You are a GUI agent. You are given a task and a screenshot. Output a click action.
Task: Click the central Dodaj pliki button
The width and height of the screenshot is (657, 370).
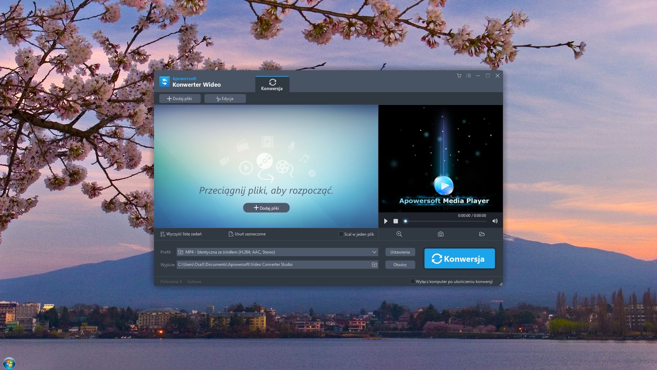[266, 208]
